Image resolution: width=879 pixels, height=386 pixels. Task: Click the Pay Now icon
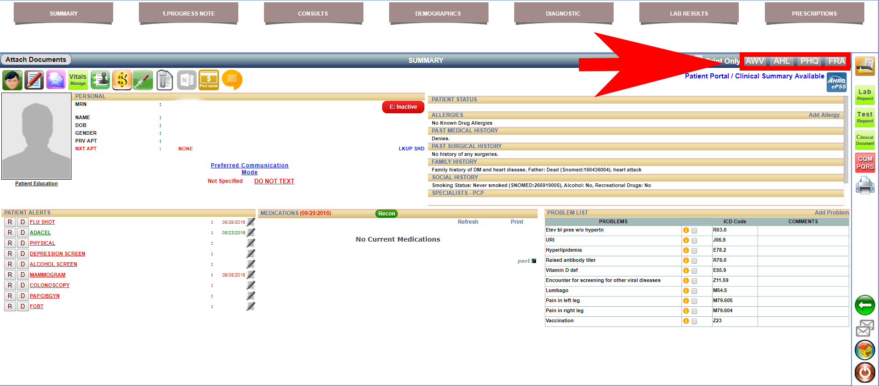pos(209,80)
